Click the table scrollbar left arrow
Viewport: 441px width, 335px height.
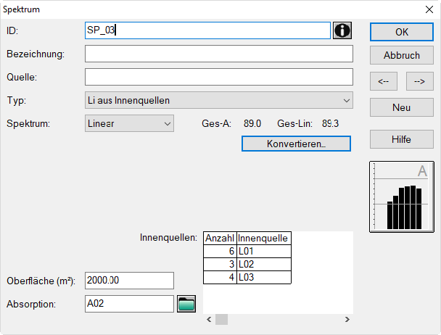tap(209, 320)
